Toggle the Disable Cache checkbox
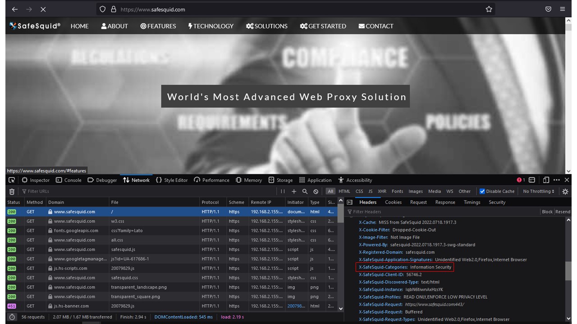 point(482,191)
